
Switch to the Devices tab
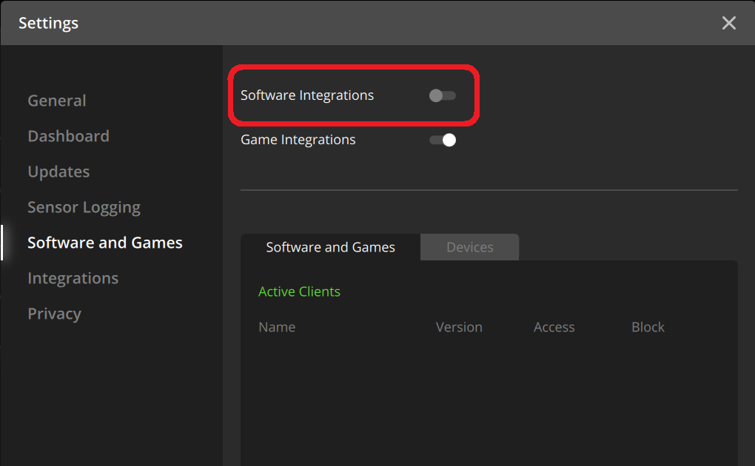coord(469,246)
